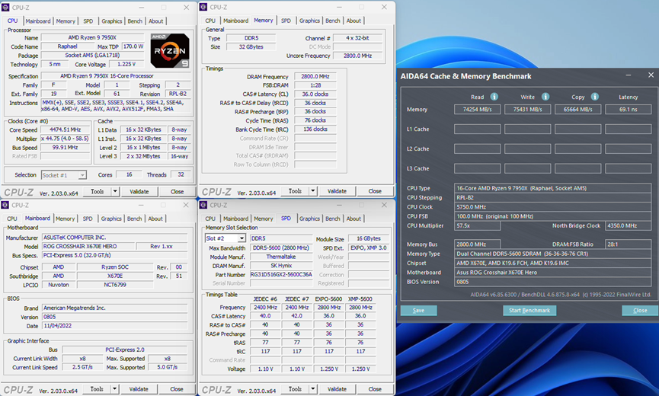Select the About tab in Mainboard CPU-Z window
This screenshot has height=396, width=659.
[155, 219]
